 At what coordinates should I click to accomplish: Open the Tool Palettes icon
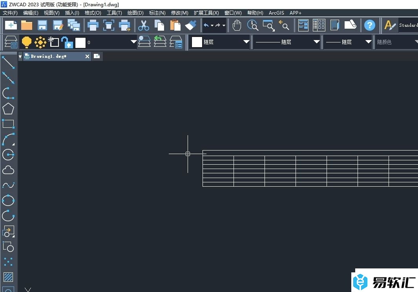[334, 26]
